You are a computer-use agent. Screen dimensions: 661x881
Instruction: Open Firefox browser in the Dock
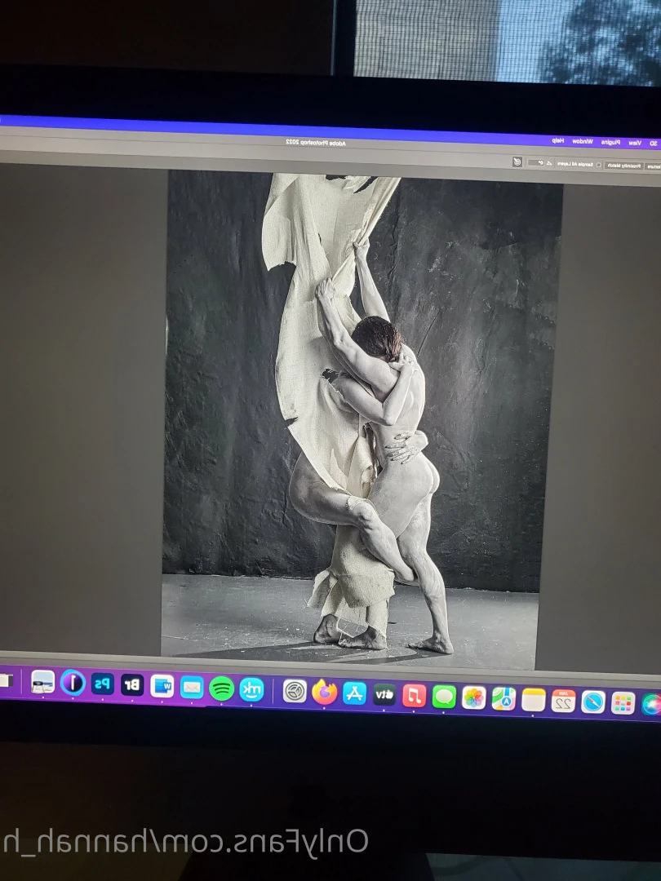point(324,693)
